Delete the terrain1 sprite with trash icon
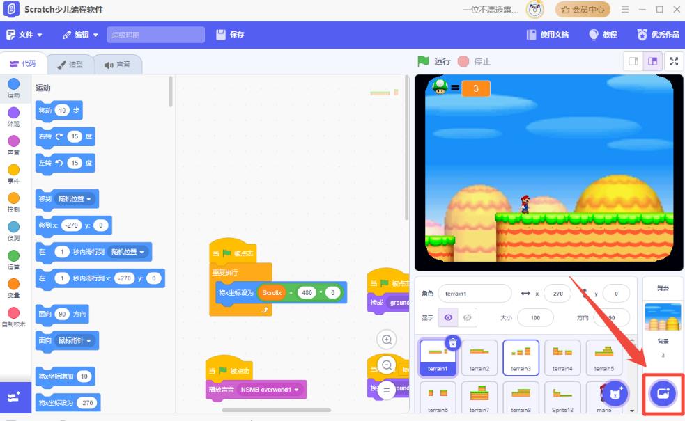Image resolution: width=685 pixels, height=421 pixels. click(x=453, y=342)
